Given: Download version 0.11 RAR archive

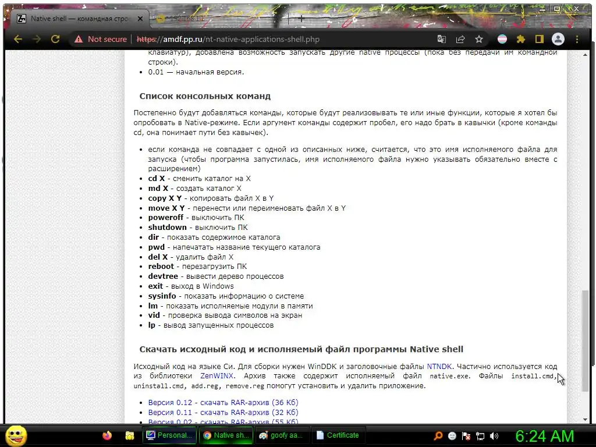Looking at the screenshot, I should 223,413.
